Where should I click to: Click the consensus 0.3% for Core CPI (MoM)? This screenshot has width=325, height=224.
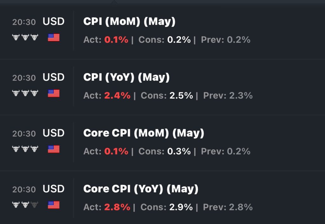179,151
